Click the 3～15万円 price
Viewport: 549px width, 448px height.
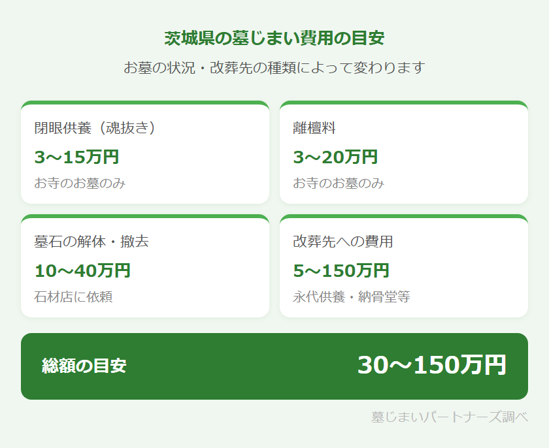tap(76, 157)
